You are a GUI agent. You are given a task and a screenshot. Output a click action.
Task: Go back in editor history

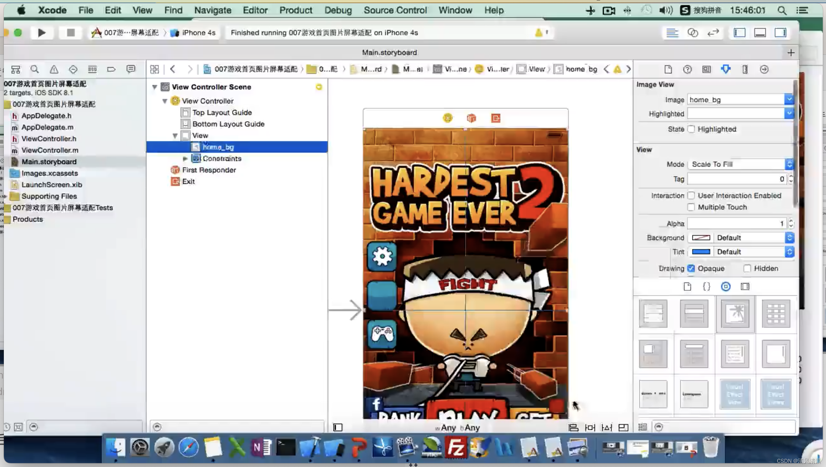(173, 69)
